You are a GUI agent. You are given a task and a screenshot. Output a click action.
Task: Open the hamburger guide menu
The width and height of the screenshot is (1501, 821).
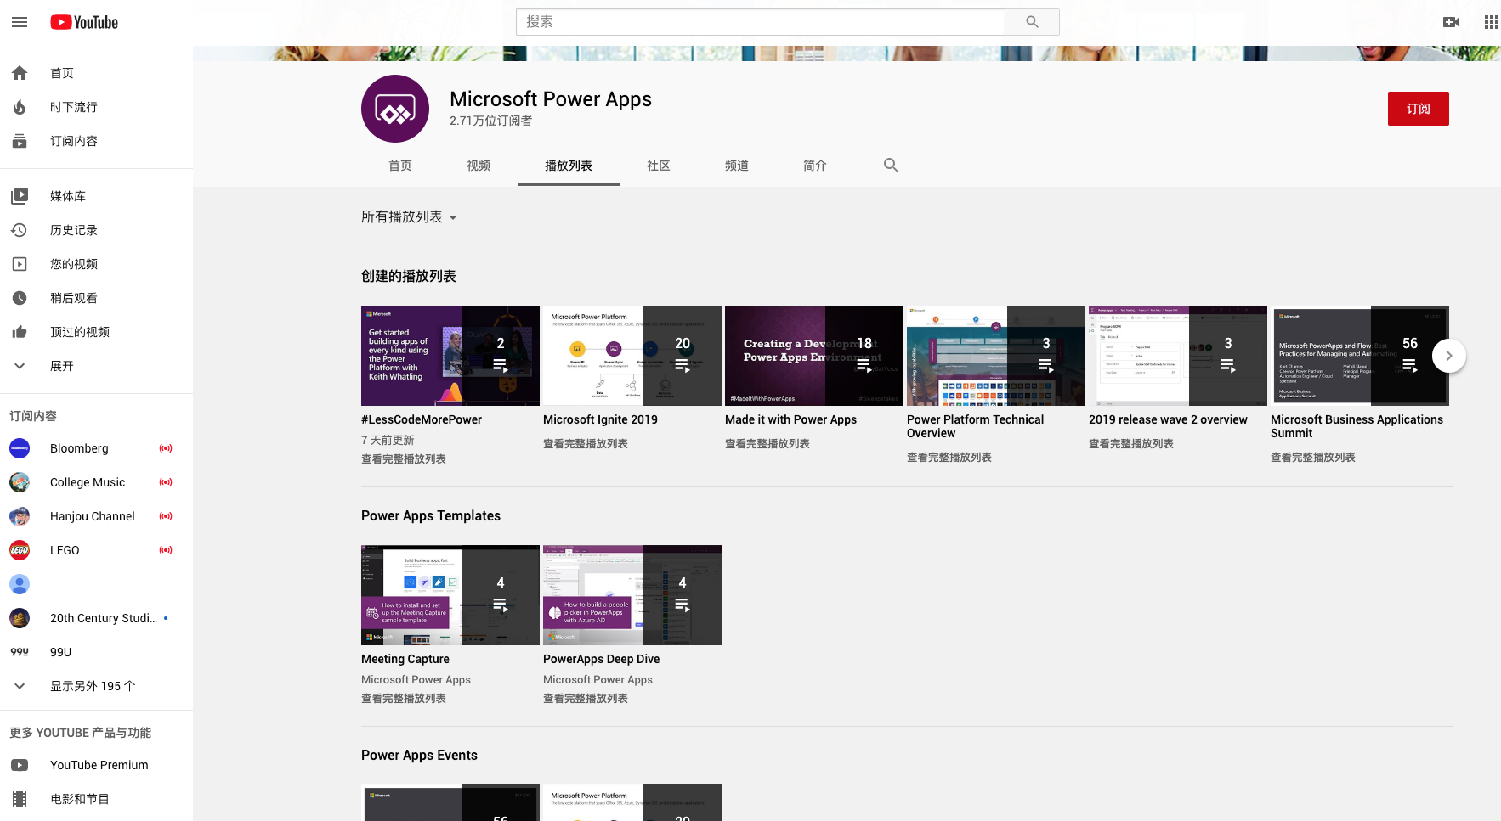click(x=20, y=22)
